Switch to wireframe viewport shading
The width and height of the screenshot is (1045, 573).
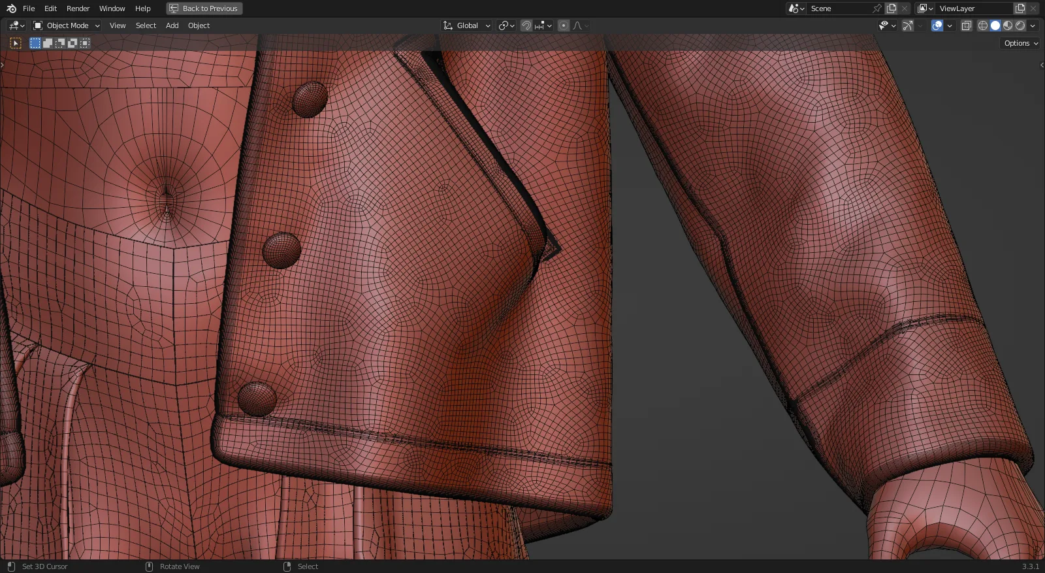pyautogui.click(x=982, y=25)
